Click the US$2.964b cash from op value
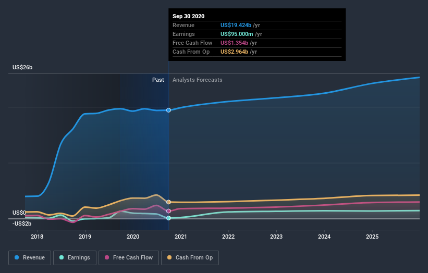This screenshot has width=428, height=273. tap(234, 52)
